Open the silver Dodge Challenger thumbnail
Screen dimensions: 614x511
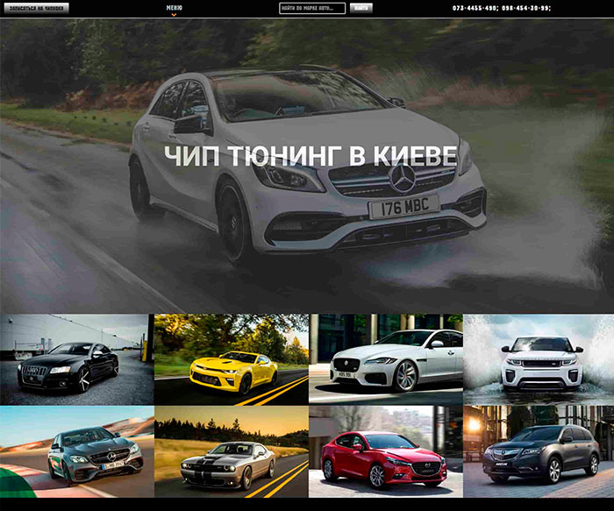232,451
